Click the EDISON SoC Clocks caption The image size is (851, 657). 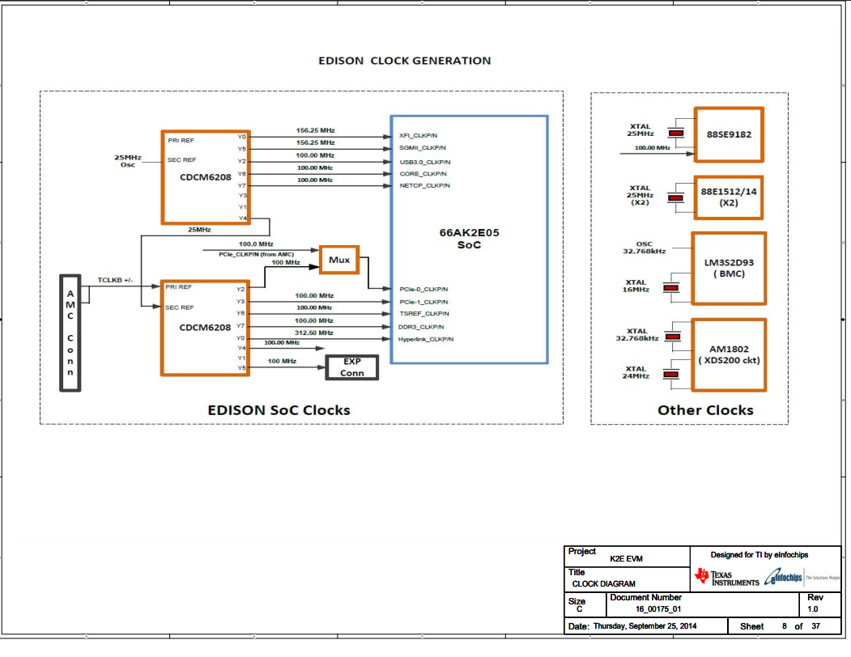[x=279, y=410]
